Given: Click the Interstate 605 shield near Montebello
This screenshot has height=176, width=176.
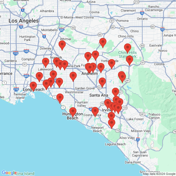Looking at the screenshot, I should [62, 30].
